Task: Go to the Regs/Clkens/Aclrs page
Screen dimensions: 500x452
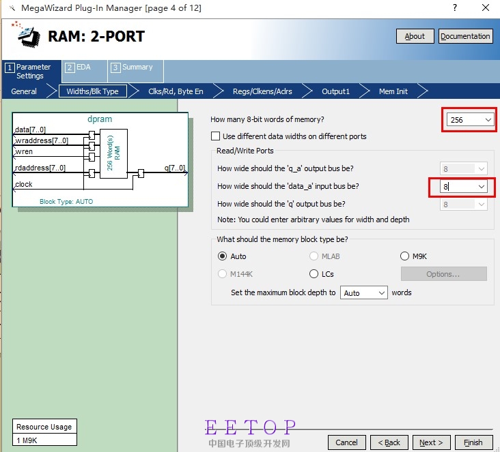Action: point(262,91)
